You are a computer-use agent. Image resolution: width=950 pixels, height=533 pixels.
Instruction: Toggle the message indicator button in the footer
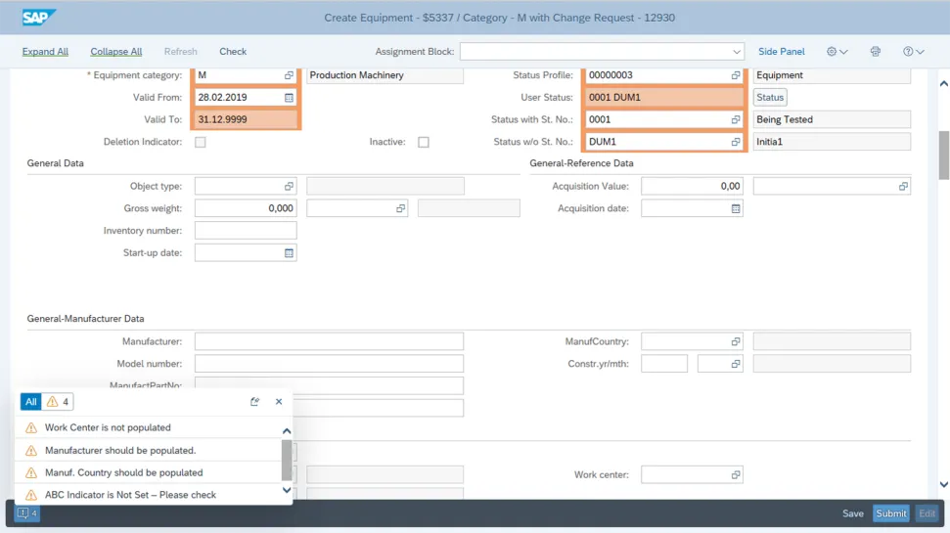(26, 513)
